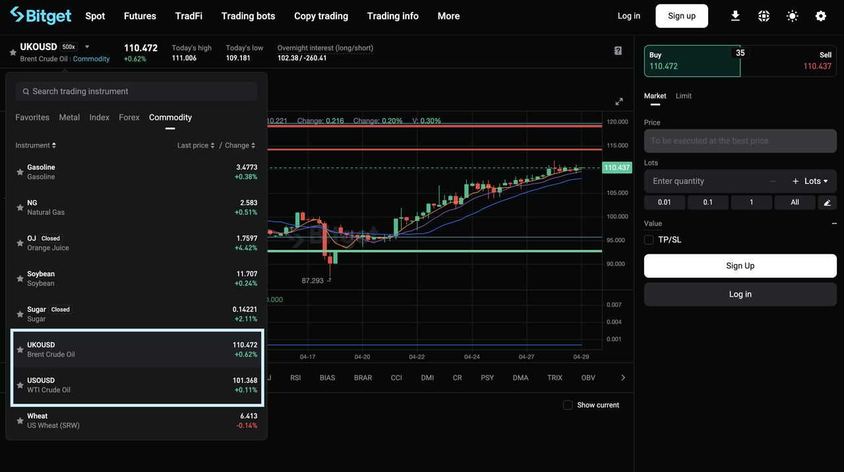This screenshot has width=844, height=472.
Task: Switch to the Favorites tab
Action: [32, 117]
